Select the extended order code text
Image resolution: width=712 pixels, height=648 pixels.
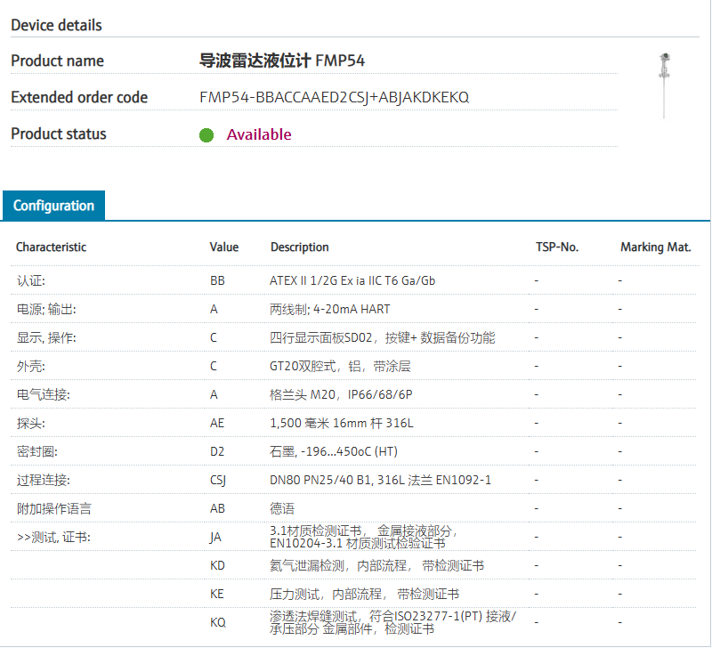coord(334,97)
